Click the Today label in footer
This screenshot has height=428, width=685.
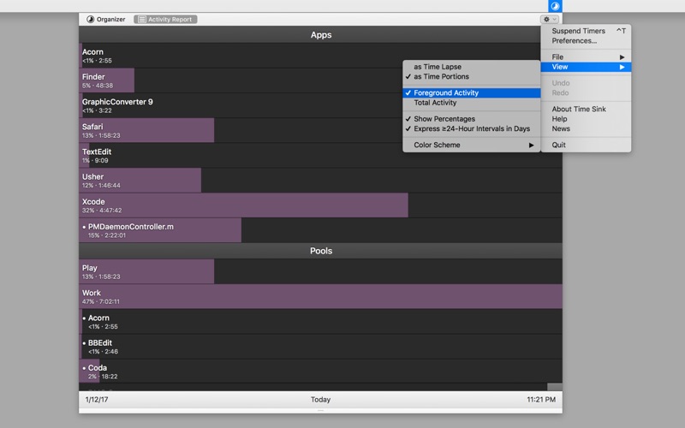pos(320,400)
